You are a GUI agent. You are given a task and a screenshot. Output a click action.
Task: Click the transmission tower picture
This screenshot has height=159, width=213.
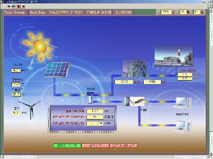135,69
